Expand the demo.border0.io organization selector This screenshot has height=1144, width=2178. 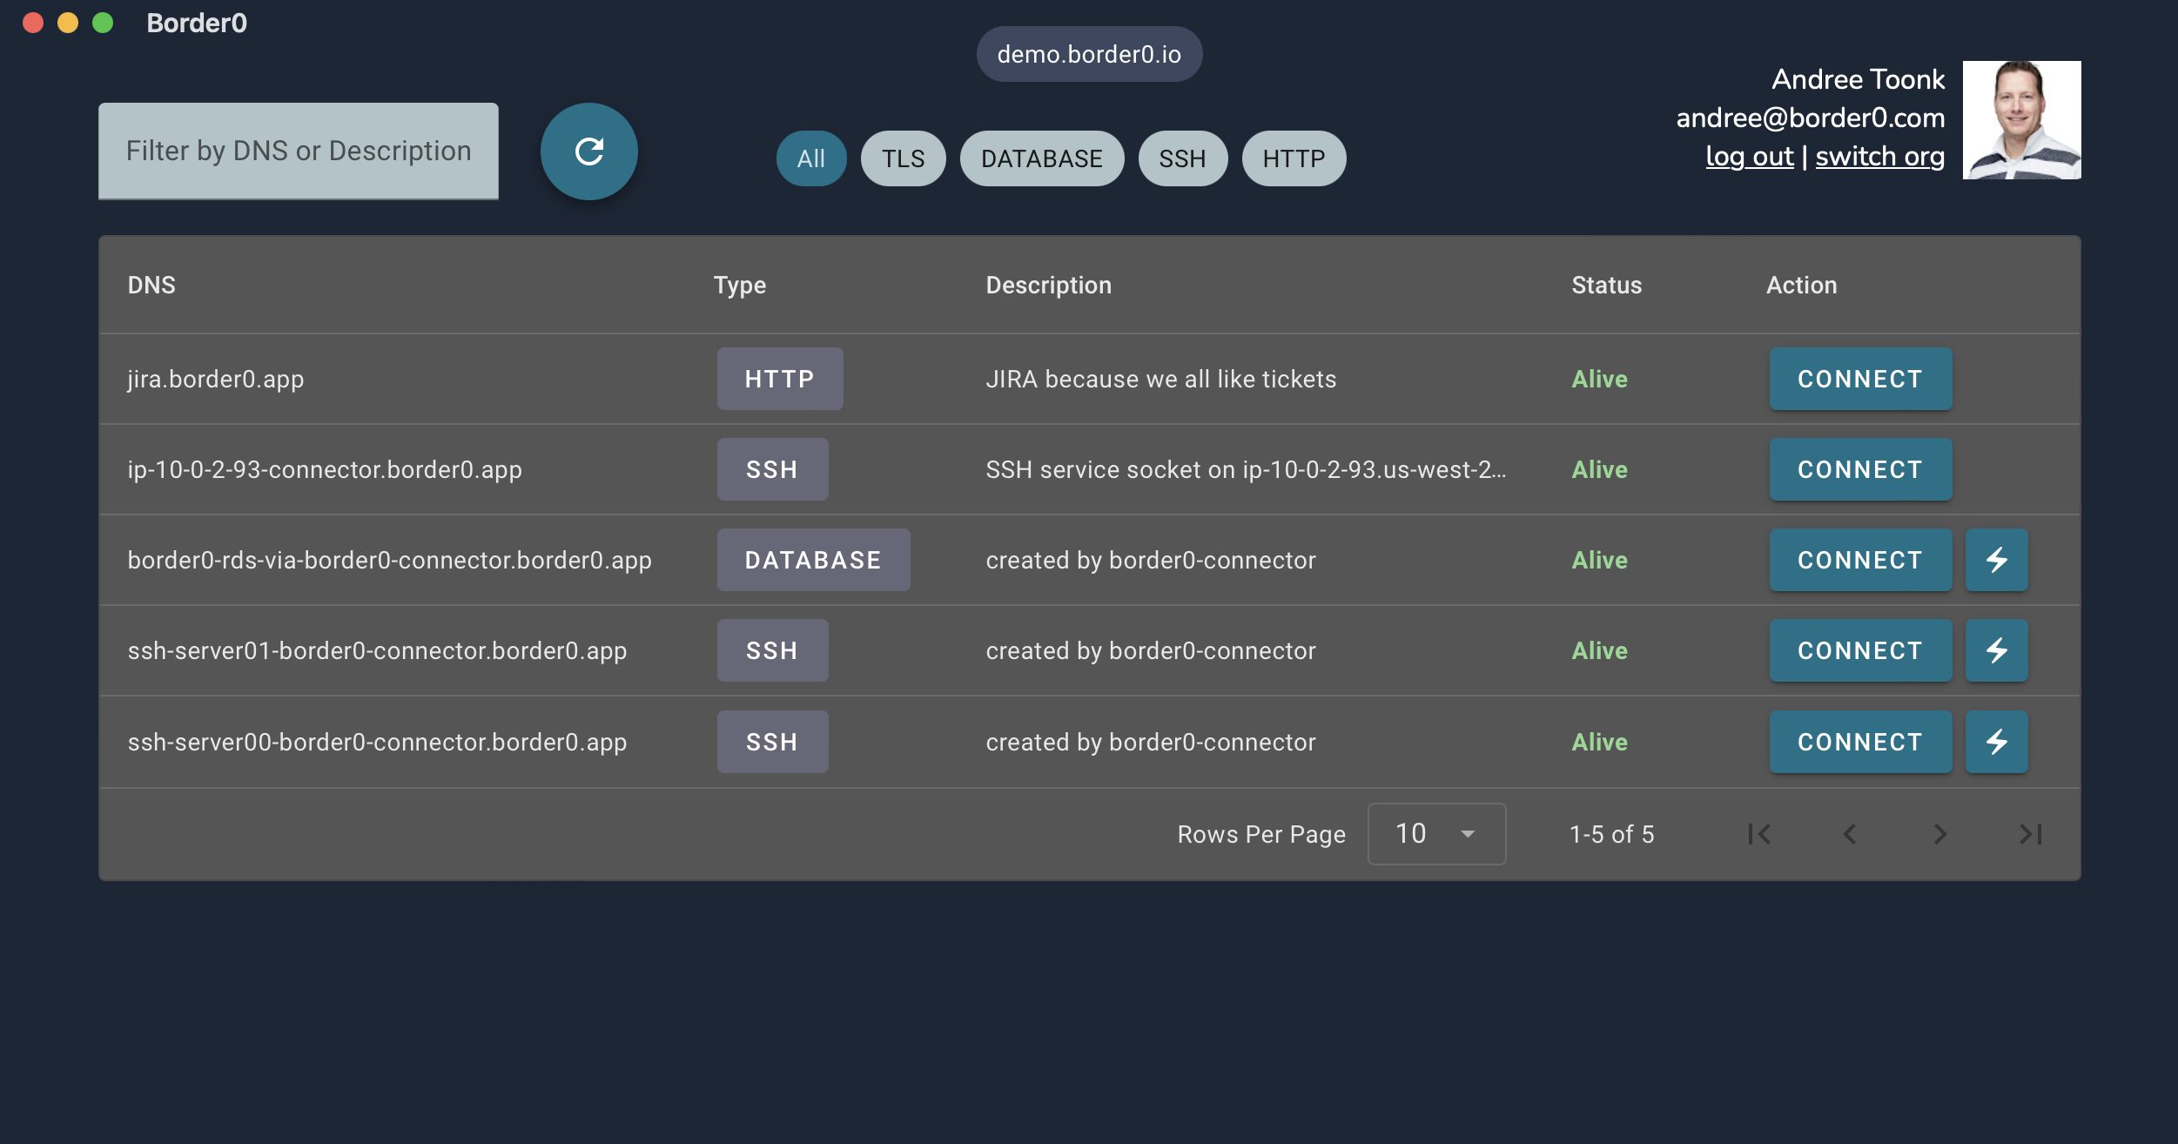pyautogui.click(x=1089, y=53)
